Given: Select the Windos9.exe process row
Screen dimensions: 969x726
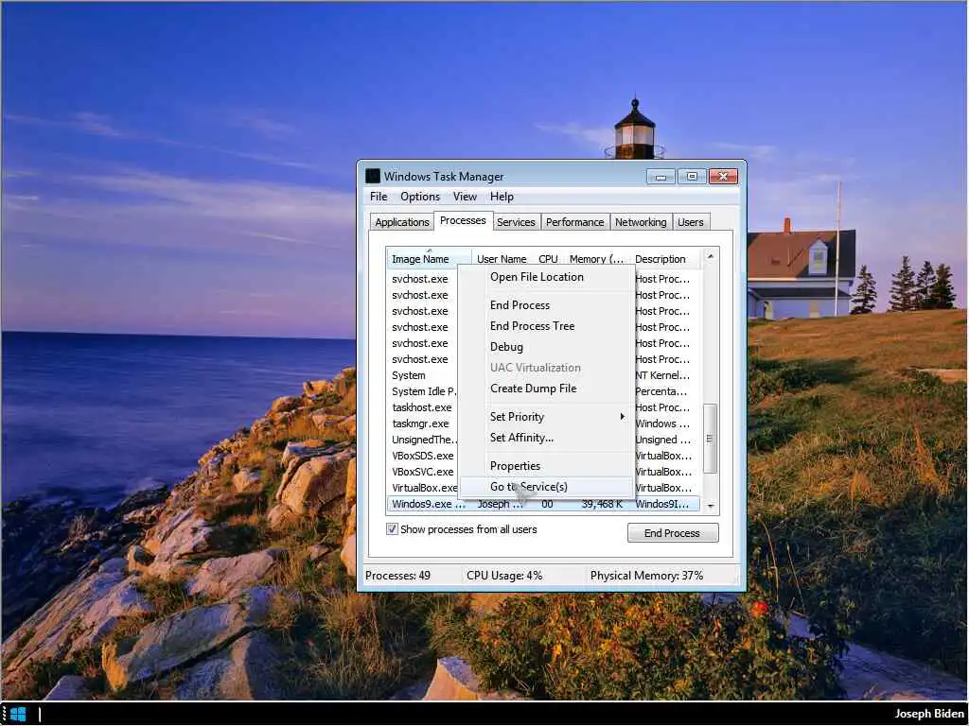Looking at the screenshot, I should [543, 504].
